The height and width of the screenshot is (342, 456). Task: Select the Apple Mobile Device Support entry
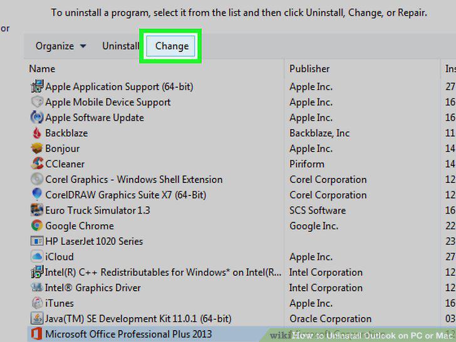(x=108, y=102)
